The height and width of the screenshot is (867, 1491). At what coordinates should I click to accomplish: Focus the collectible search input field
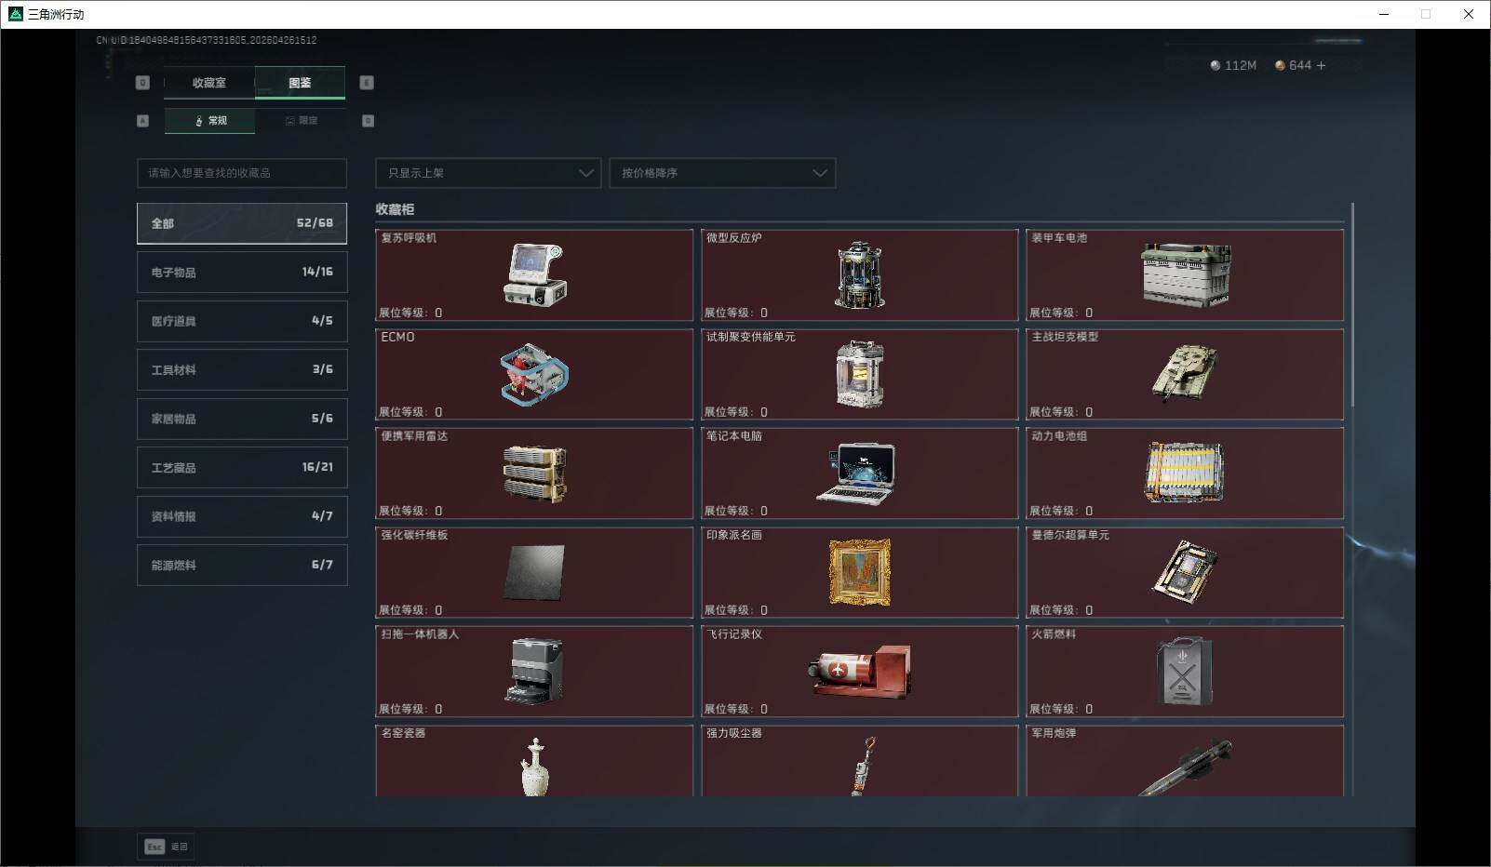point(242,173)
